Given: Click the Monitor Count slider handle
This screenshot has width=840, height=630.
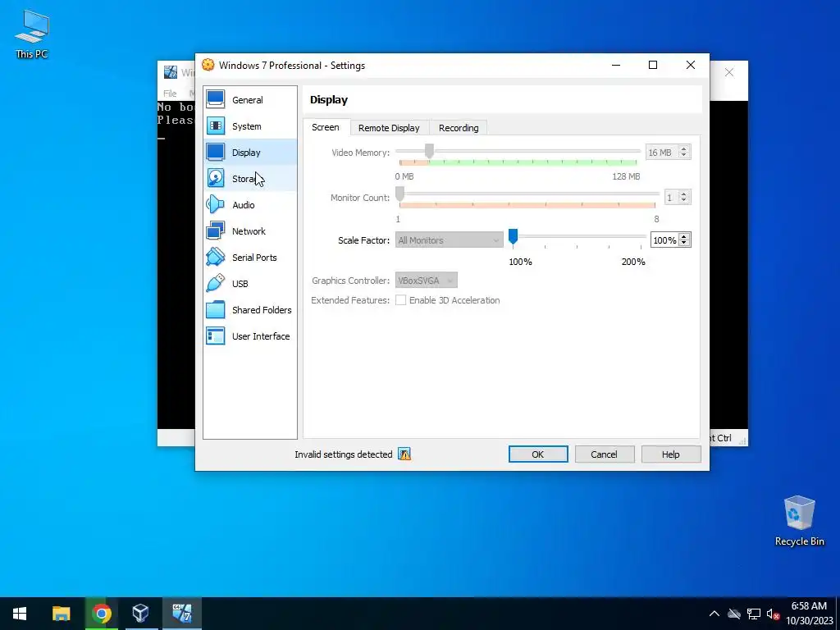Looking at the screenshot, I should [x=399, y=194].
